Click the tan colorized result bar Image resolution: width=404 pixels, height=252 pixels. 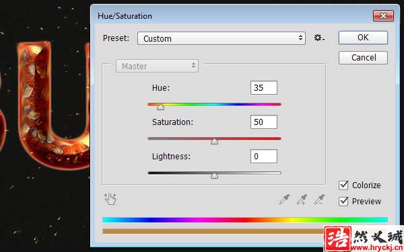tap(213, 231)
